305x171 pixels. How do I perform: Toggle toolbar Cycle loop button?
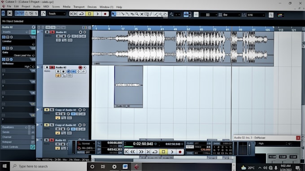point(82,14)
